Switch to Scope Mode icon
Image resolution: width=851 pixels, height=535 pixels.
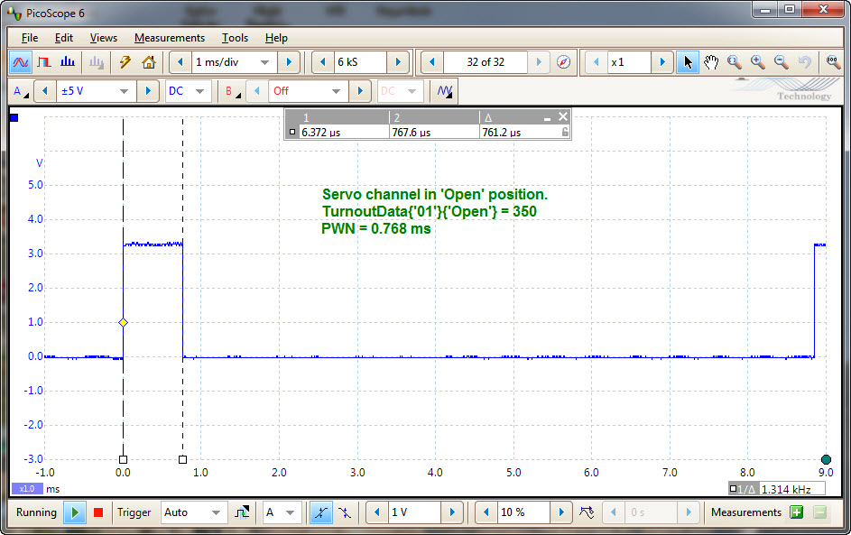[x=21, y=62]
